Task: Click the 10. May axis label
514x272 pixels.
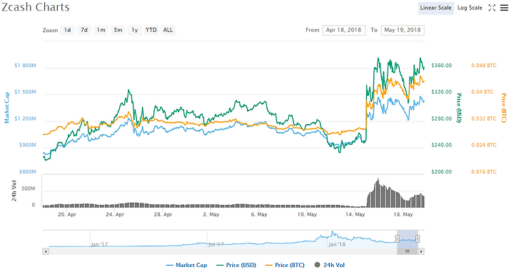Action: (x=307, y=214)
